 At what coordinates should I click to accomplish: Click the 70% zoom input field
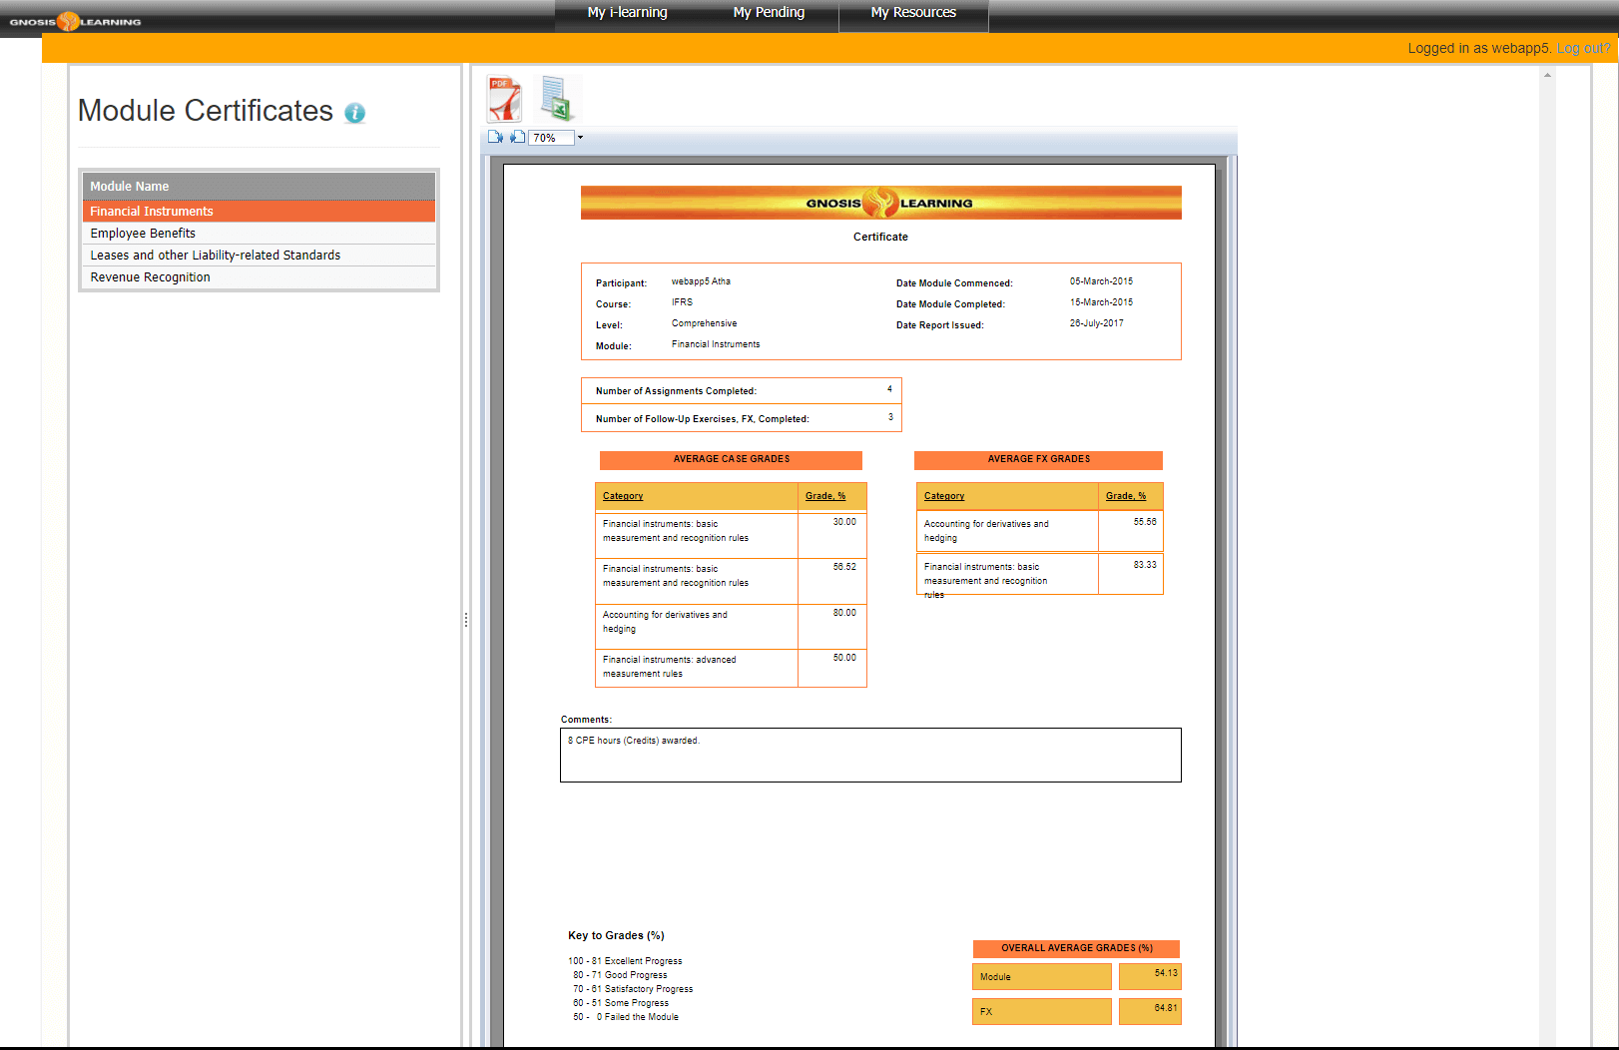551,138
